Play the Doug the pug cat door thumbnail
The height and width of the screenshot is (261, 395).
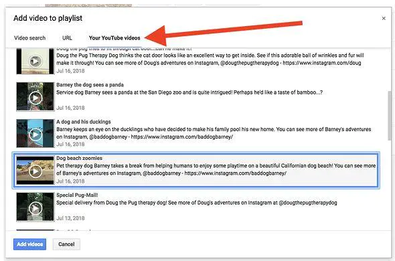[35, 61]
